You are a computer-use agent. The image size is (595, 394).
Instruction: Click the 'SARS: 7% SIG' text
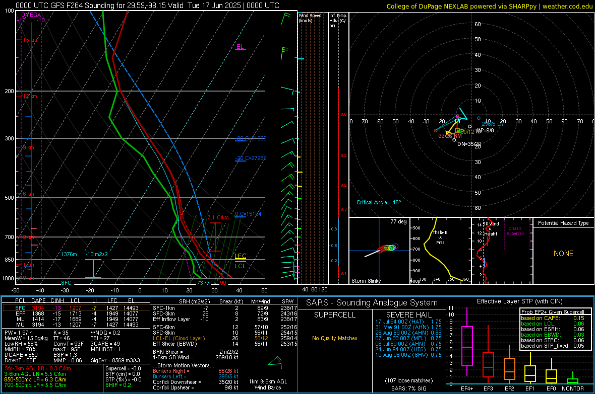(408, 388)
